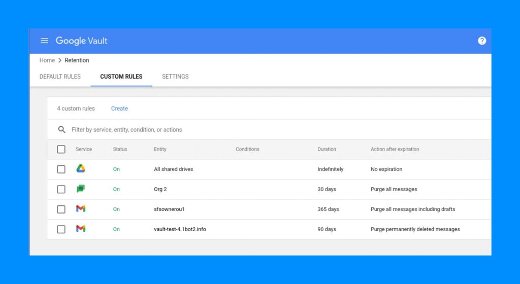Click Create to add a custom rule
This screenshot has height=284, width=520.
[x=119, y=109]
